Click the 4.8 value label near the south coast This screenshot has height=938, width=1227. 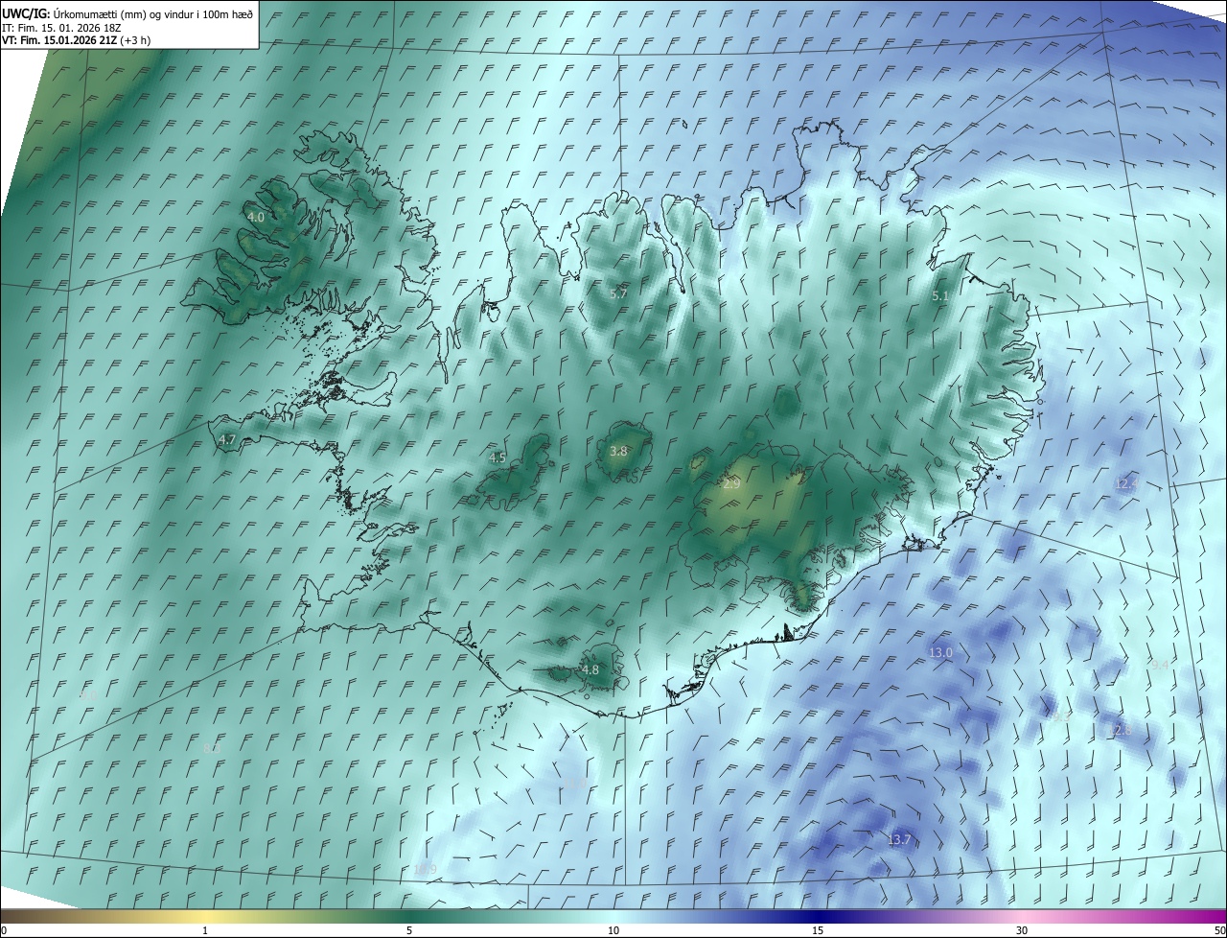(x=590, y=670)
